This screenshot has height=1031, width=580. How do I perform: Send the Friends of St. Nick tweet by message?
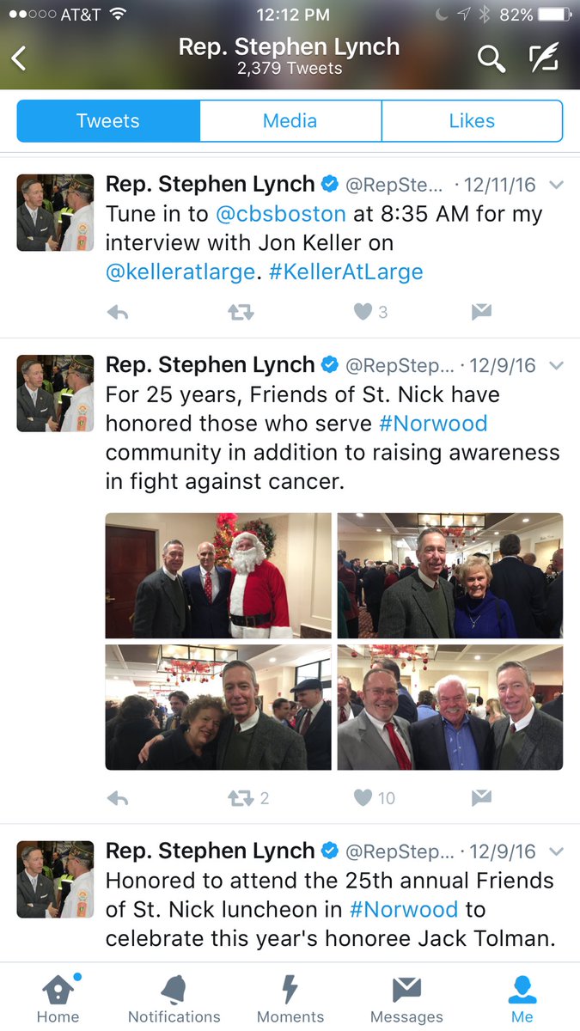pos(481,799)
